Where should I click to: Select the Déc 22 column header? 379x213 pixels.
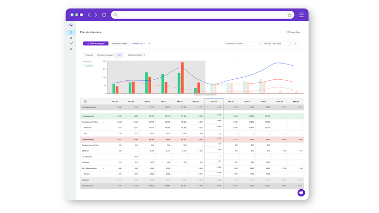tap(147, 101)
